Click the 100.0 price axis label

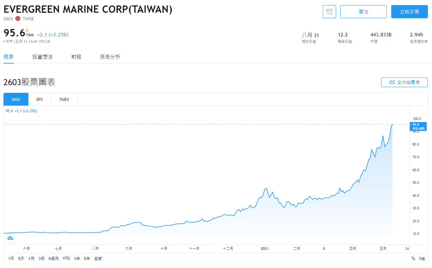point(417,119)
